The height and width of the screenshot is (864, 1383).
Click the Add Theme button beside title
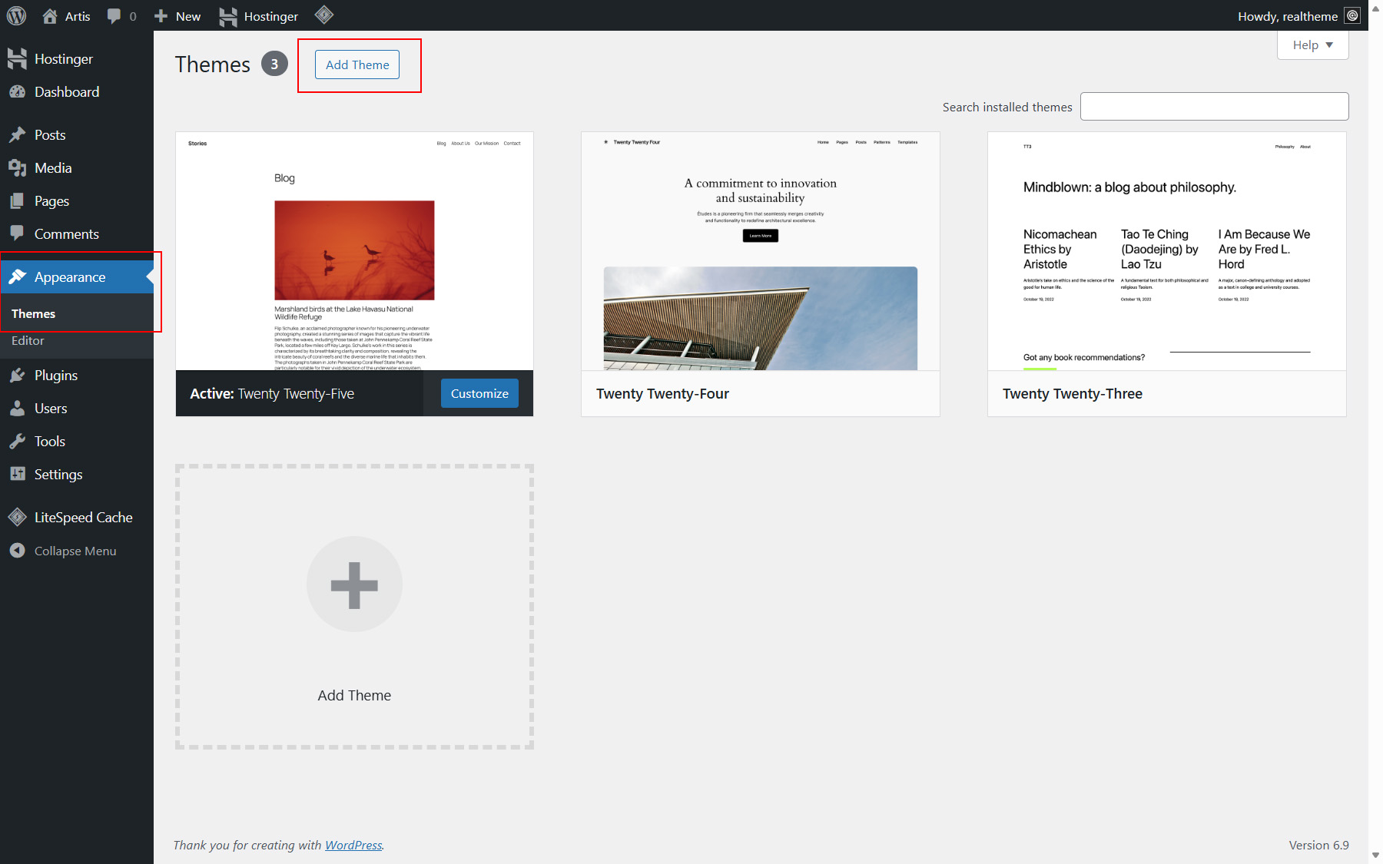tap(357, 65)
